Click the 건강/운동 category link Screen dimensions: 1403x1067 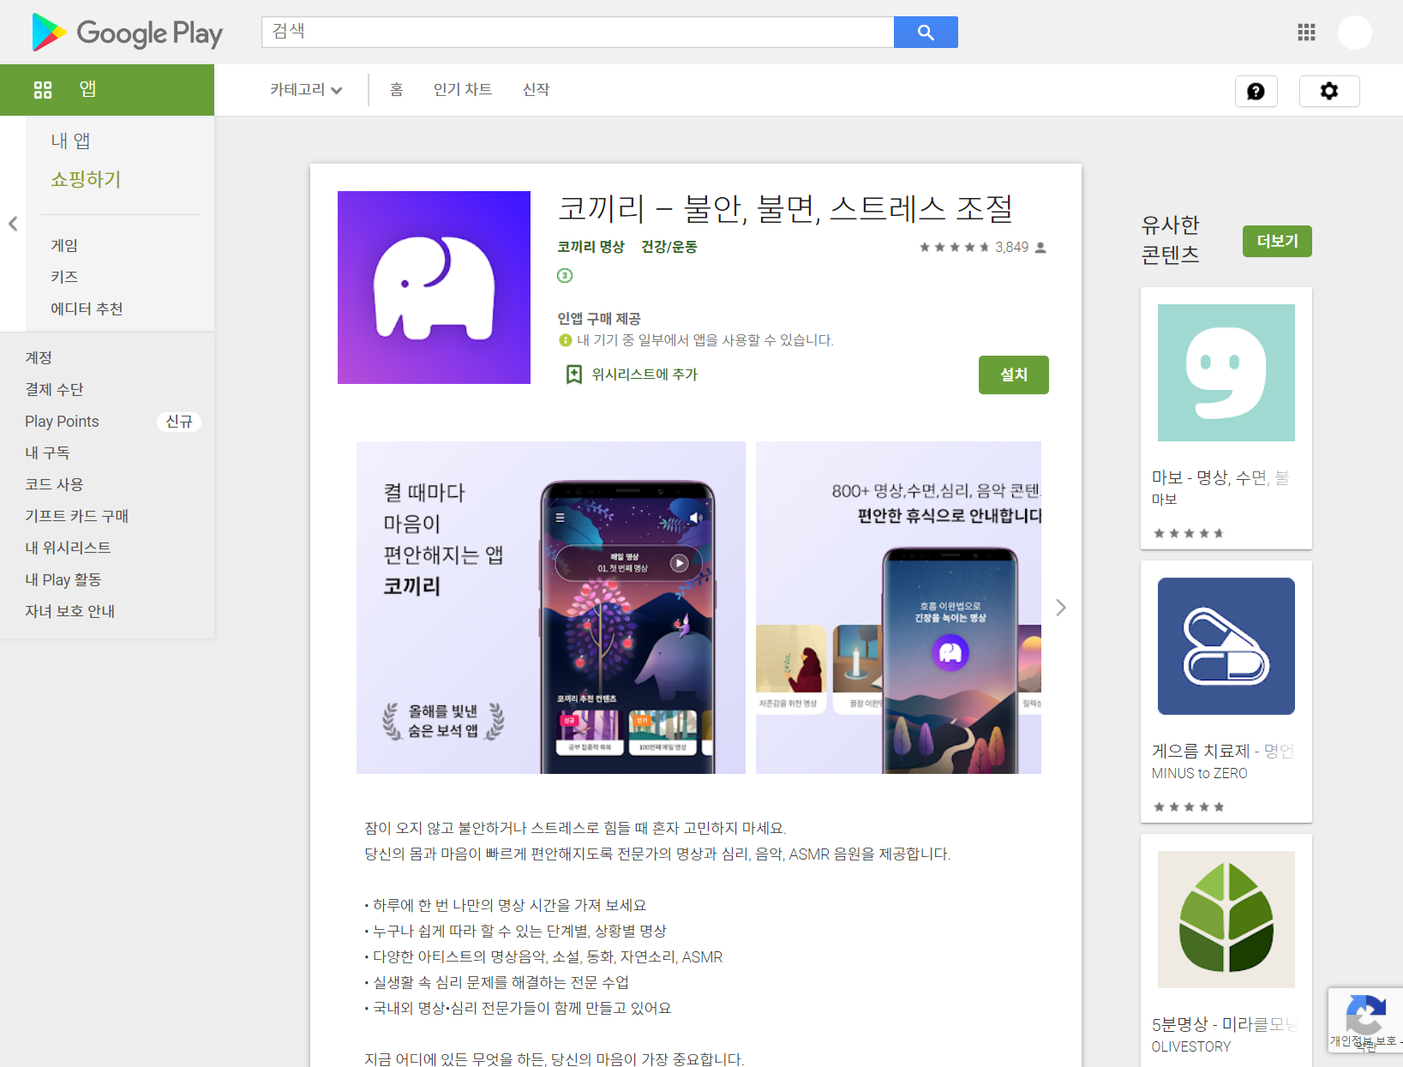coord(669,247)
